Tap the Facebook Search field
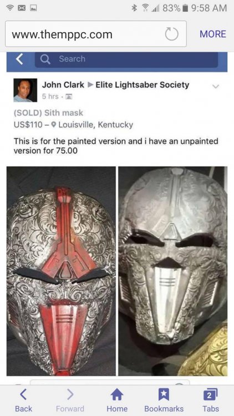The image size is (234, 416). click(126, 59)
